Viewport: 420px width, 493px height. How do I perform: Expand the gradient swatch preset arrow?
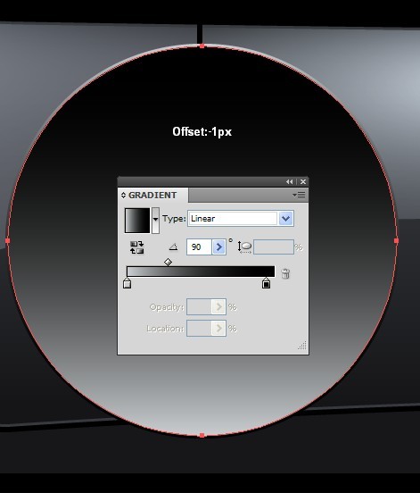(155, 220)
